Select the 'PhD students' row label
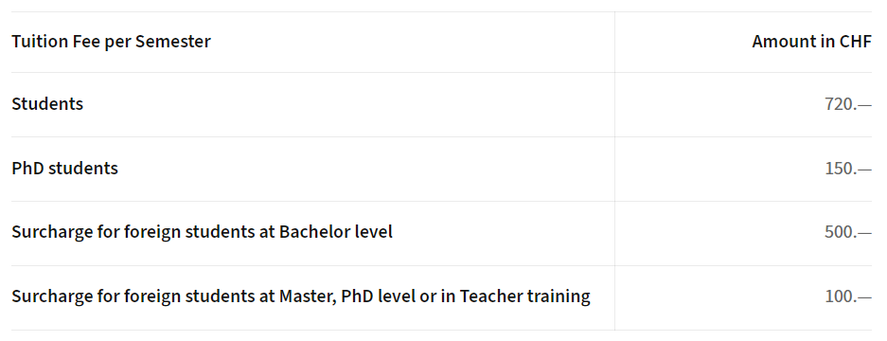 (x=64, y=169)
